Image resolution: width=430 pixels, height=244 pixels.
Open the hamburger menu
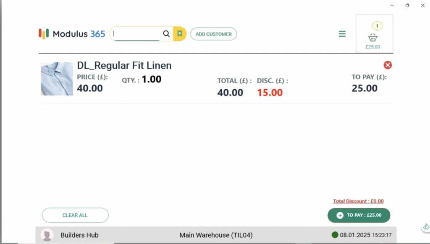[342, 34]
